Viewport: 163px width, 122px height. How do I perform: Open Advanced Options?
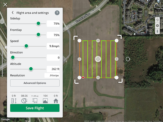tap(35, 83)
